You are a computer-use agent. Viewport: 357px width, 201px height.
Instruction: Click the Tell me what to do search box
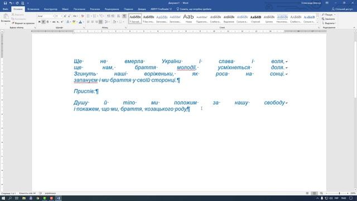click(194, 9)
